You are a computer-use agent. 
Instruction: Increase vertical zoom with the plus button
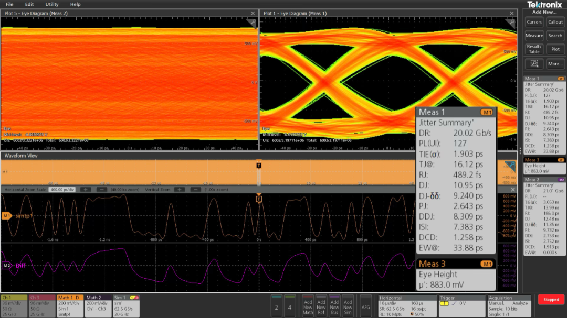tap(180, 189)
